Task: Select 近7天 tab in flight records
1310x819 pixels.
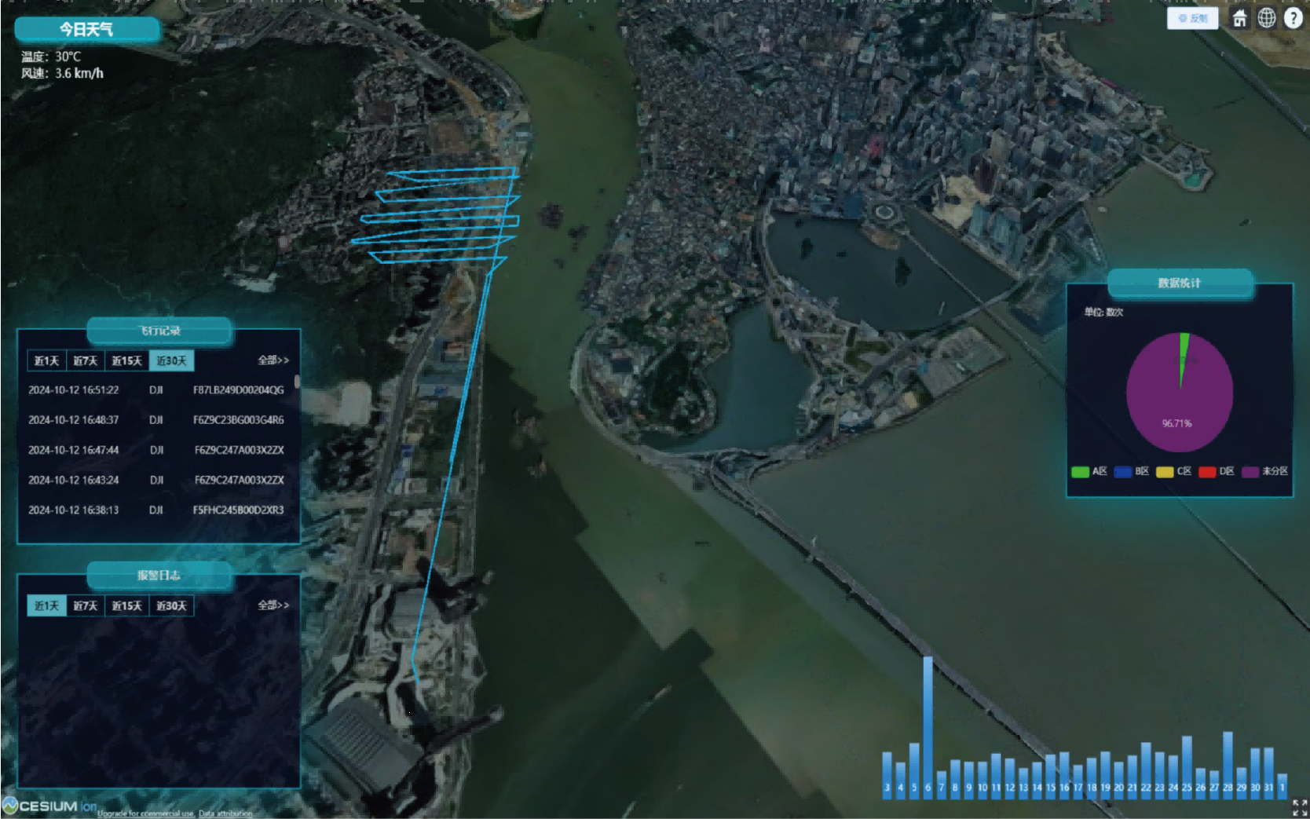Action: pyautogui.click(x=86, y=360)
